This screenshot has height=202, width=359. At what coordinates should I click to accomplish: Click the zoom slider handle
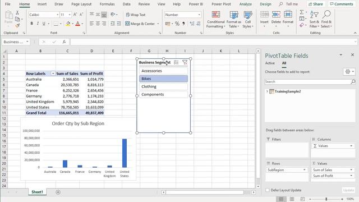point(326,199)
